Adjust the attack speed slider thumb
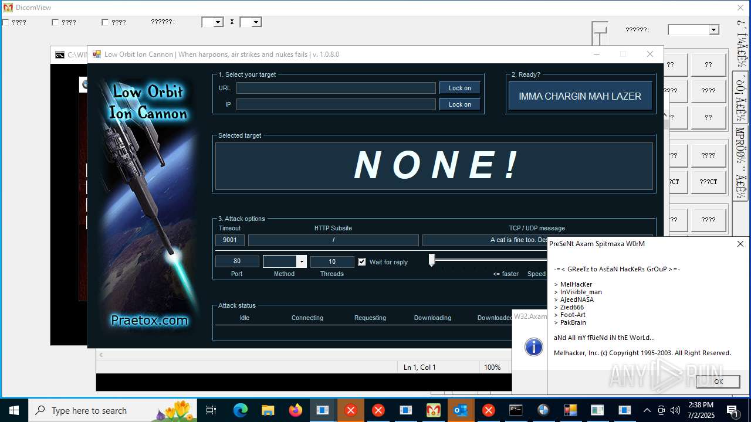The width and height of the screenshot is (751, 422). (432, 260)
